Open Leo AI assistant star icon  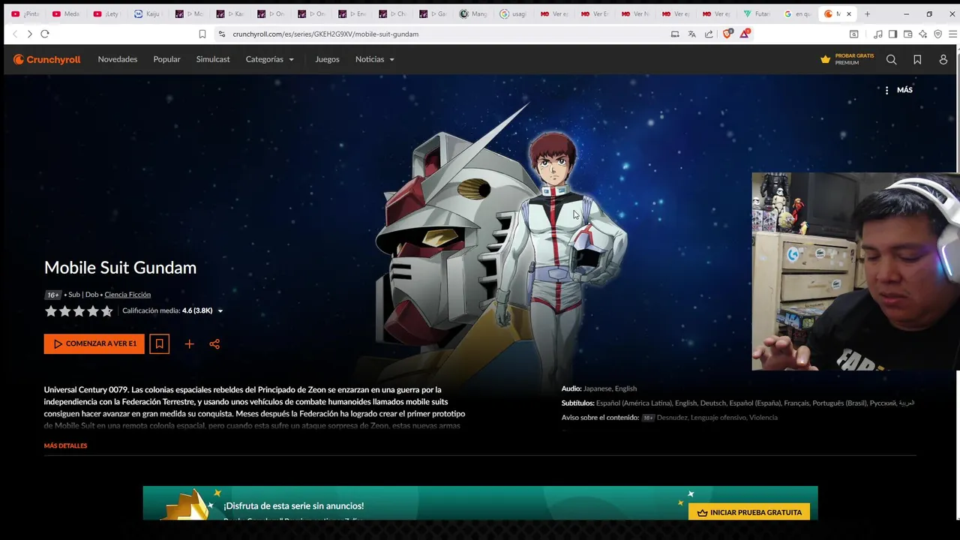point(922,34)
